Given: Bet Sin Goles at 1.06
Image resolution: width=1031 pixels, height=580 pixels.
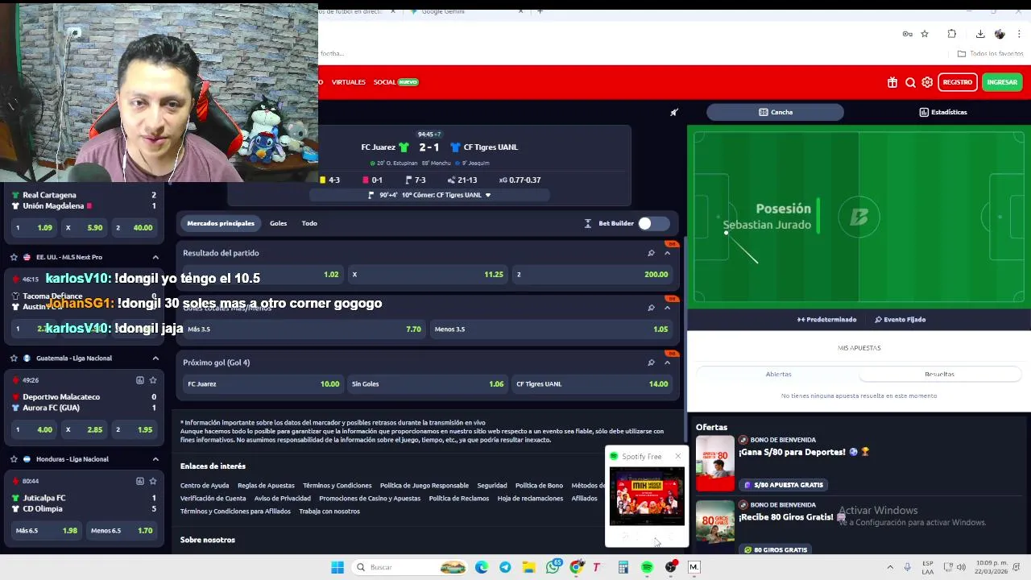Looking at the screenshot, I should click(x=428, y=384).
